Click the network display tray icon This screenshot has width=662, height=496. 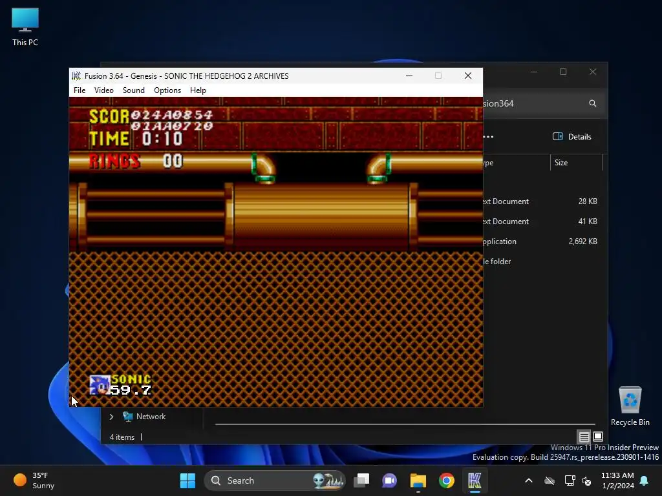570,480
